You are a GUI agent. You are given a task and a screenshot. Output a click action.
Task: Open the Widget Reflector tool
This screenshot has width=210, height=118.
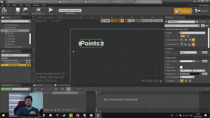[x=38, y=11]
